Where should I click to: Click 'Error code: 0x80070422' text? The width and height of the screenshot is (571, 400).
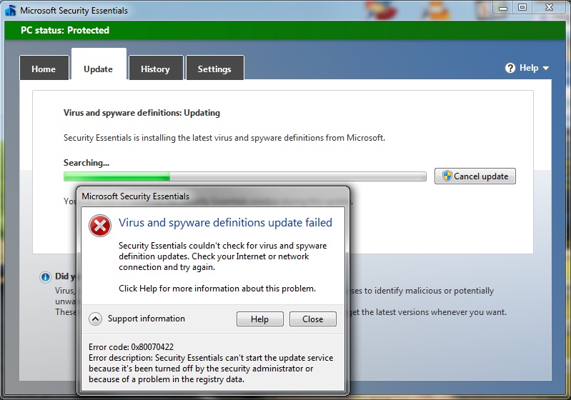point(131,347)
